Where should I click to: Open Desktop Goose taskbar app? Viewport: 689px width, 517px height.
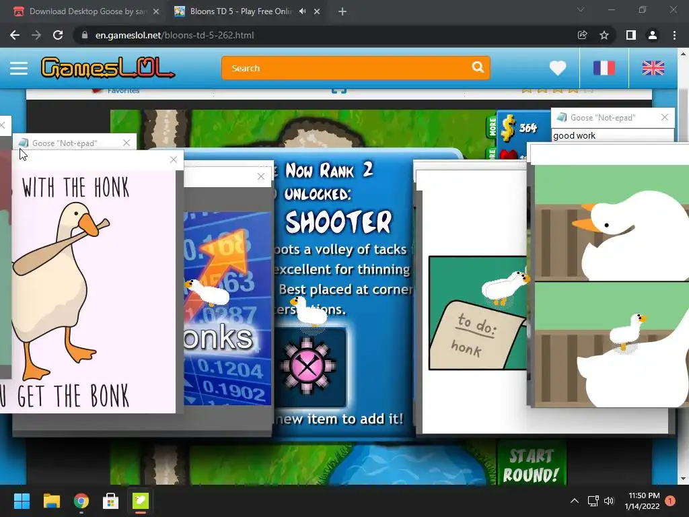141,501
